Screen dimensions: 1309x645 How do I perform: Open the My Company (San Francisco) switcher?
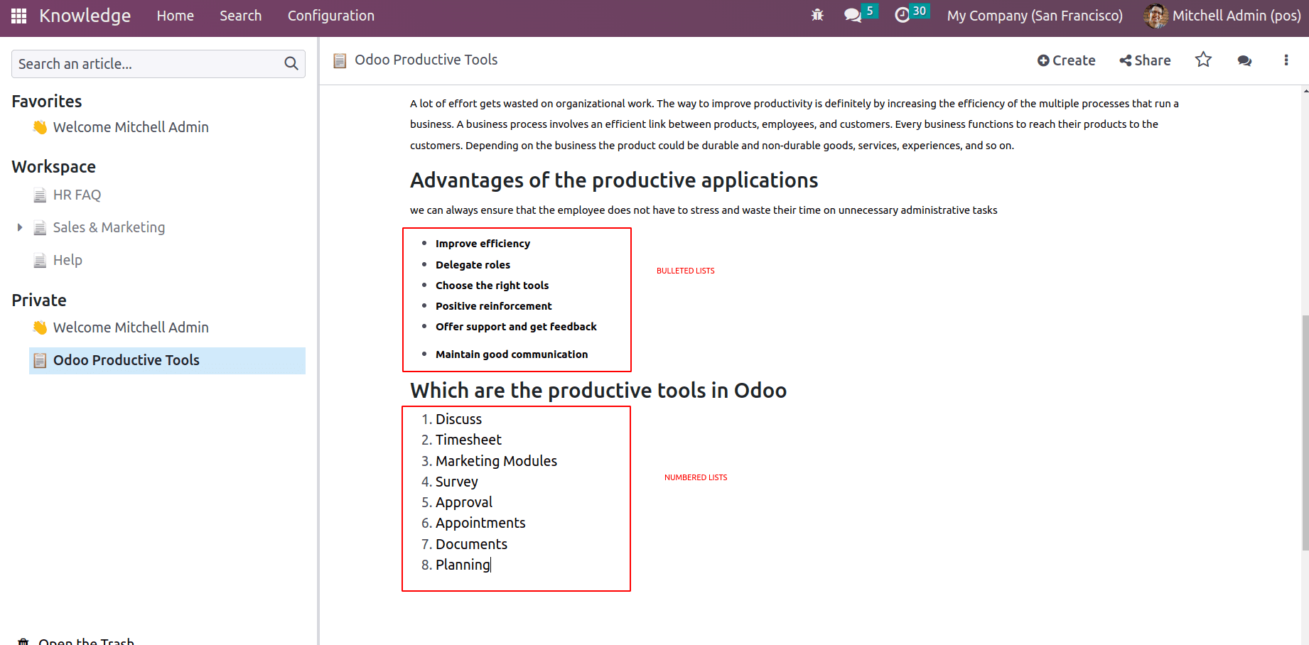[1035, 16]
